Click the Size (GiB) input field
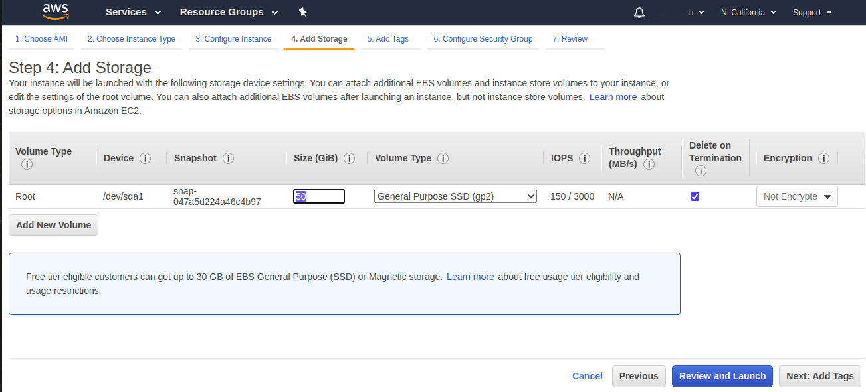 point(319,196)
